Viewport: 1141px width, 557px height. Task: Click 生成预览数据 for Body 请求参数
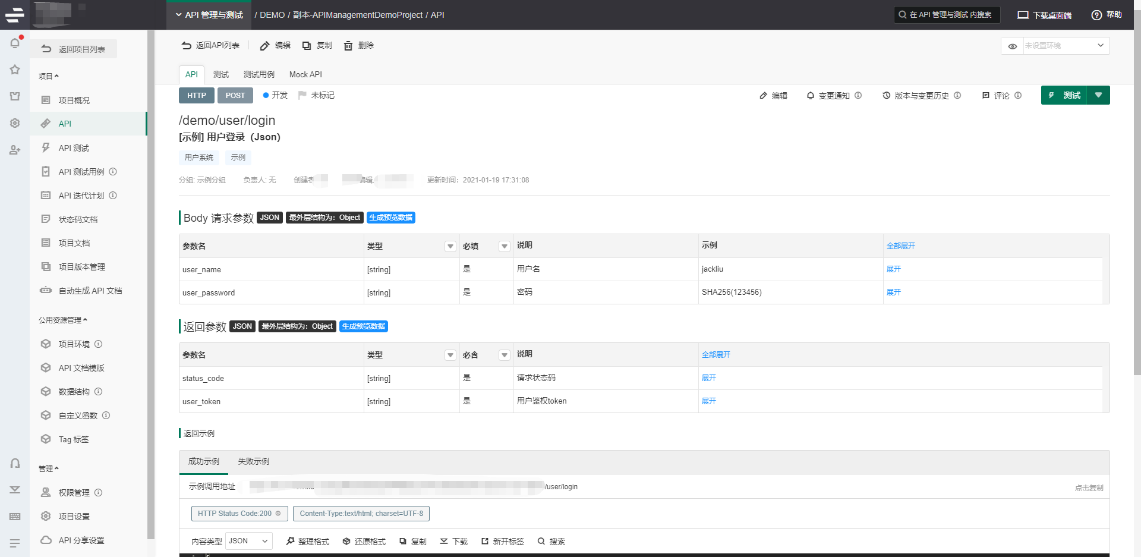[x=391, y=218]
